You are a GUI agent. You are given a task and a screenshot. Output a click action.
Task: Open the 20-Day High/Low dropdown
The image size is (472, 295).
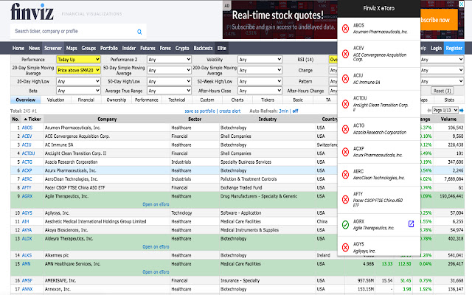pos(78,81)
